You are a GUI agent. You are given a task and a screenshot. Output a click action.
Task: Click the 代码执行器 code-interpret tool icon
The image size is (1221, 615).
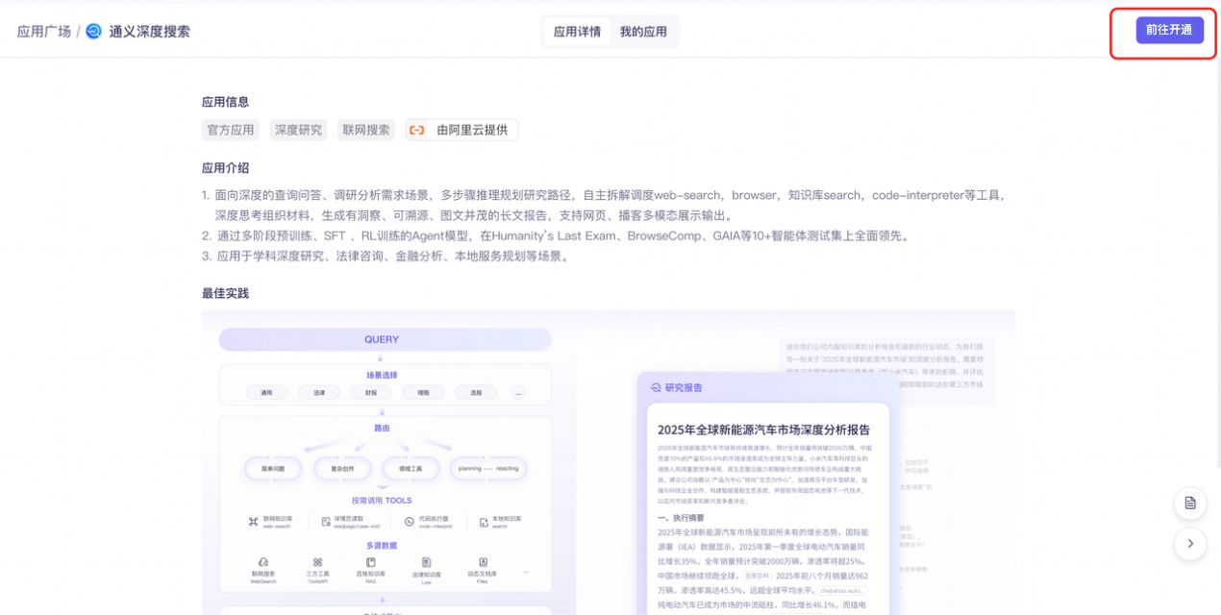tap(409, 521)
